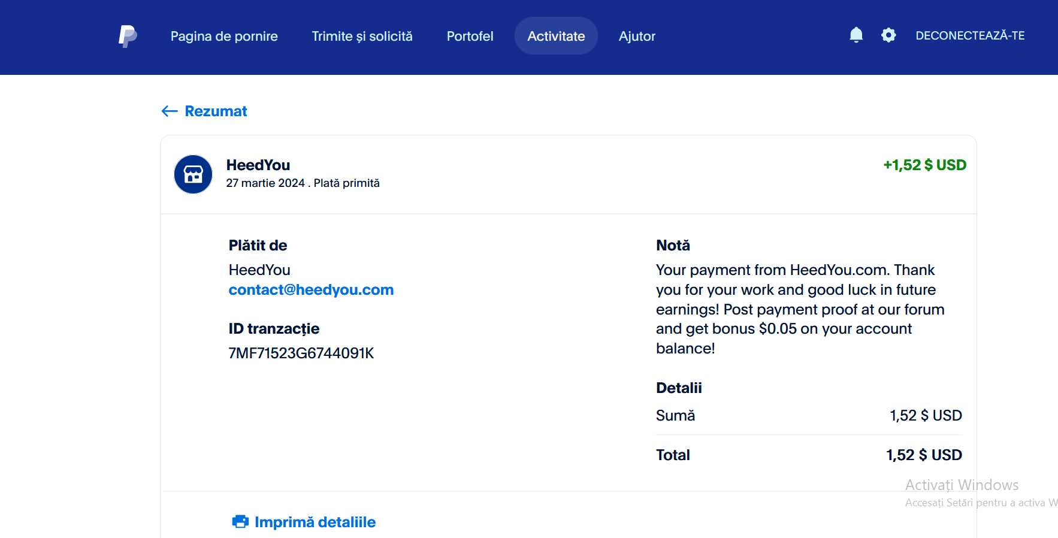This screenshot has width=1058, height=538.
Task: Click the PayPal logo icon
Action: 128,36
